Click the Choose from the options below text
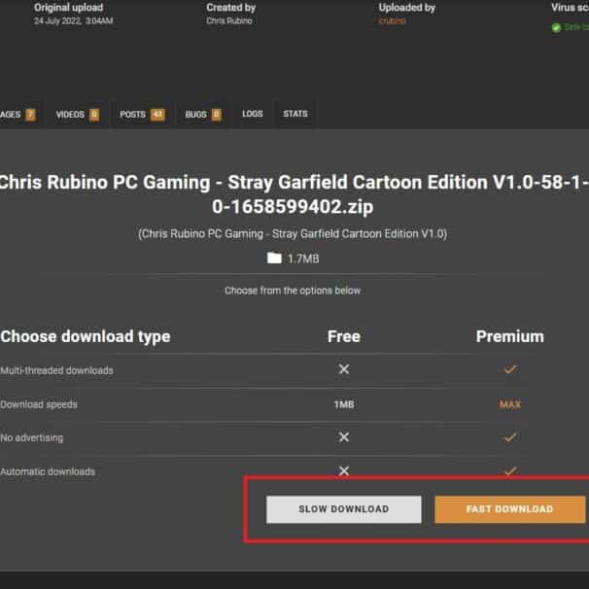This screenshot has height=589, width=589. (x=293, y=291)
